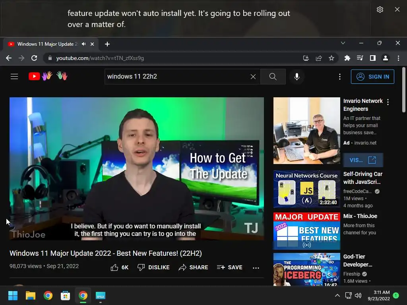Go forward to next page
Viewport: 407px width, 305px height.
point(21,58)
